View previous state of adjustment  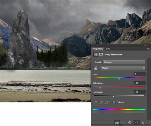[x=123, y=122]
